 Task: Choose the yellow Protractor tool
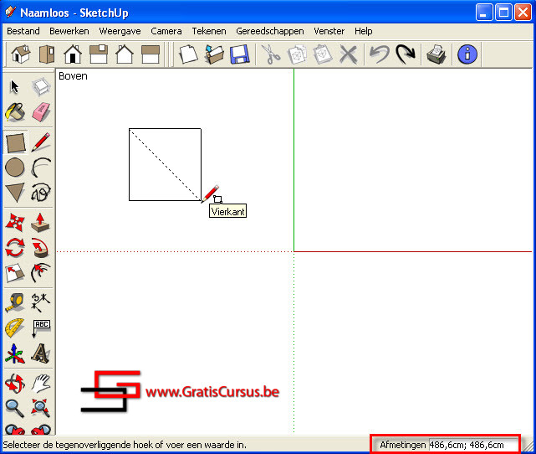15,328
